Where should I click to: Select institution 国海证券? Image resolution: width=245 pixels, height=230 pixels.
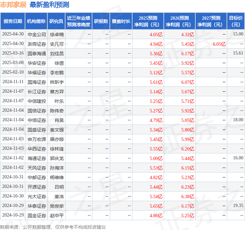coord(37,82)
